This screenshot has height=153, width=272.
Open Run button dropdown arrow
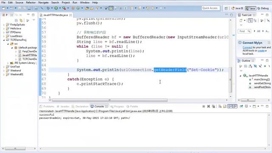tap(60, 8)
